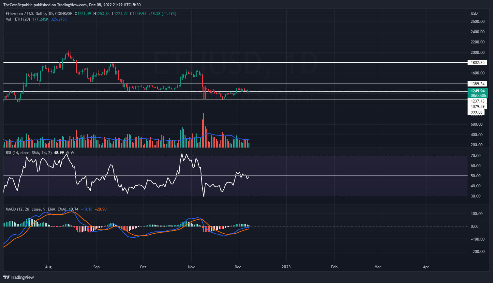Viewport: 493px width, 283px height.
Task: Click the MACD signal value -20.90
Action: tap(101, 209)
